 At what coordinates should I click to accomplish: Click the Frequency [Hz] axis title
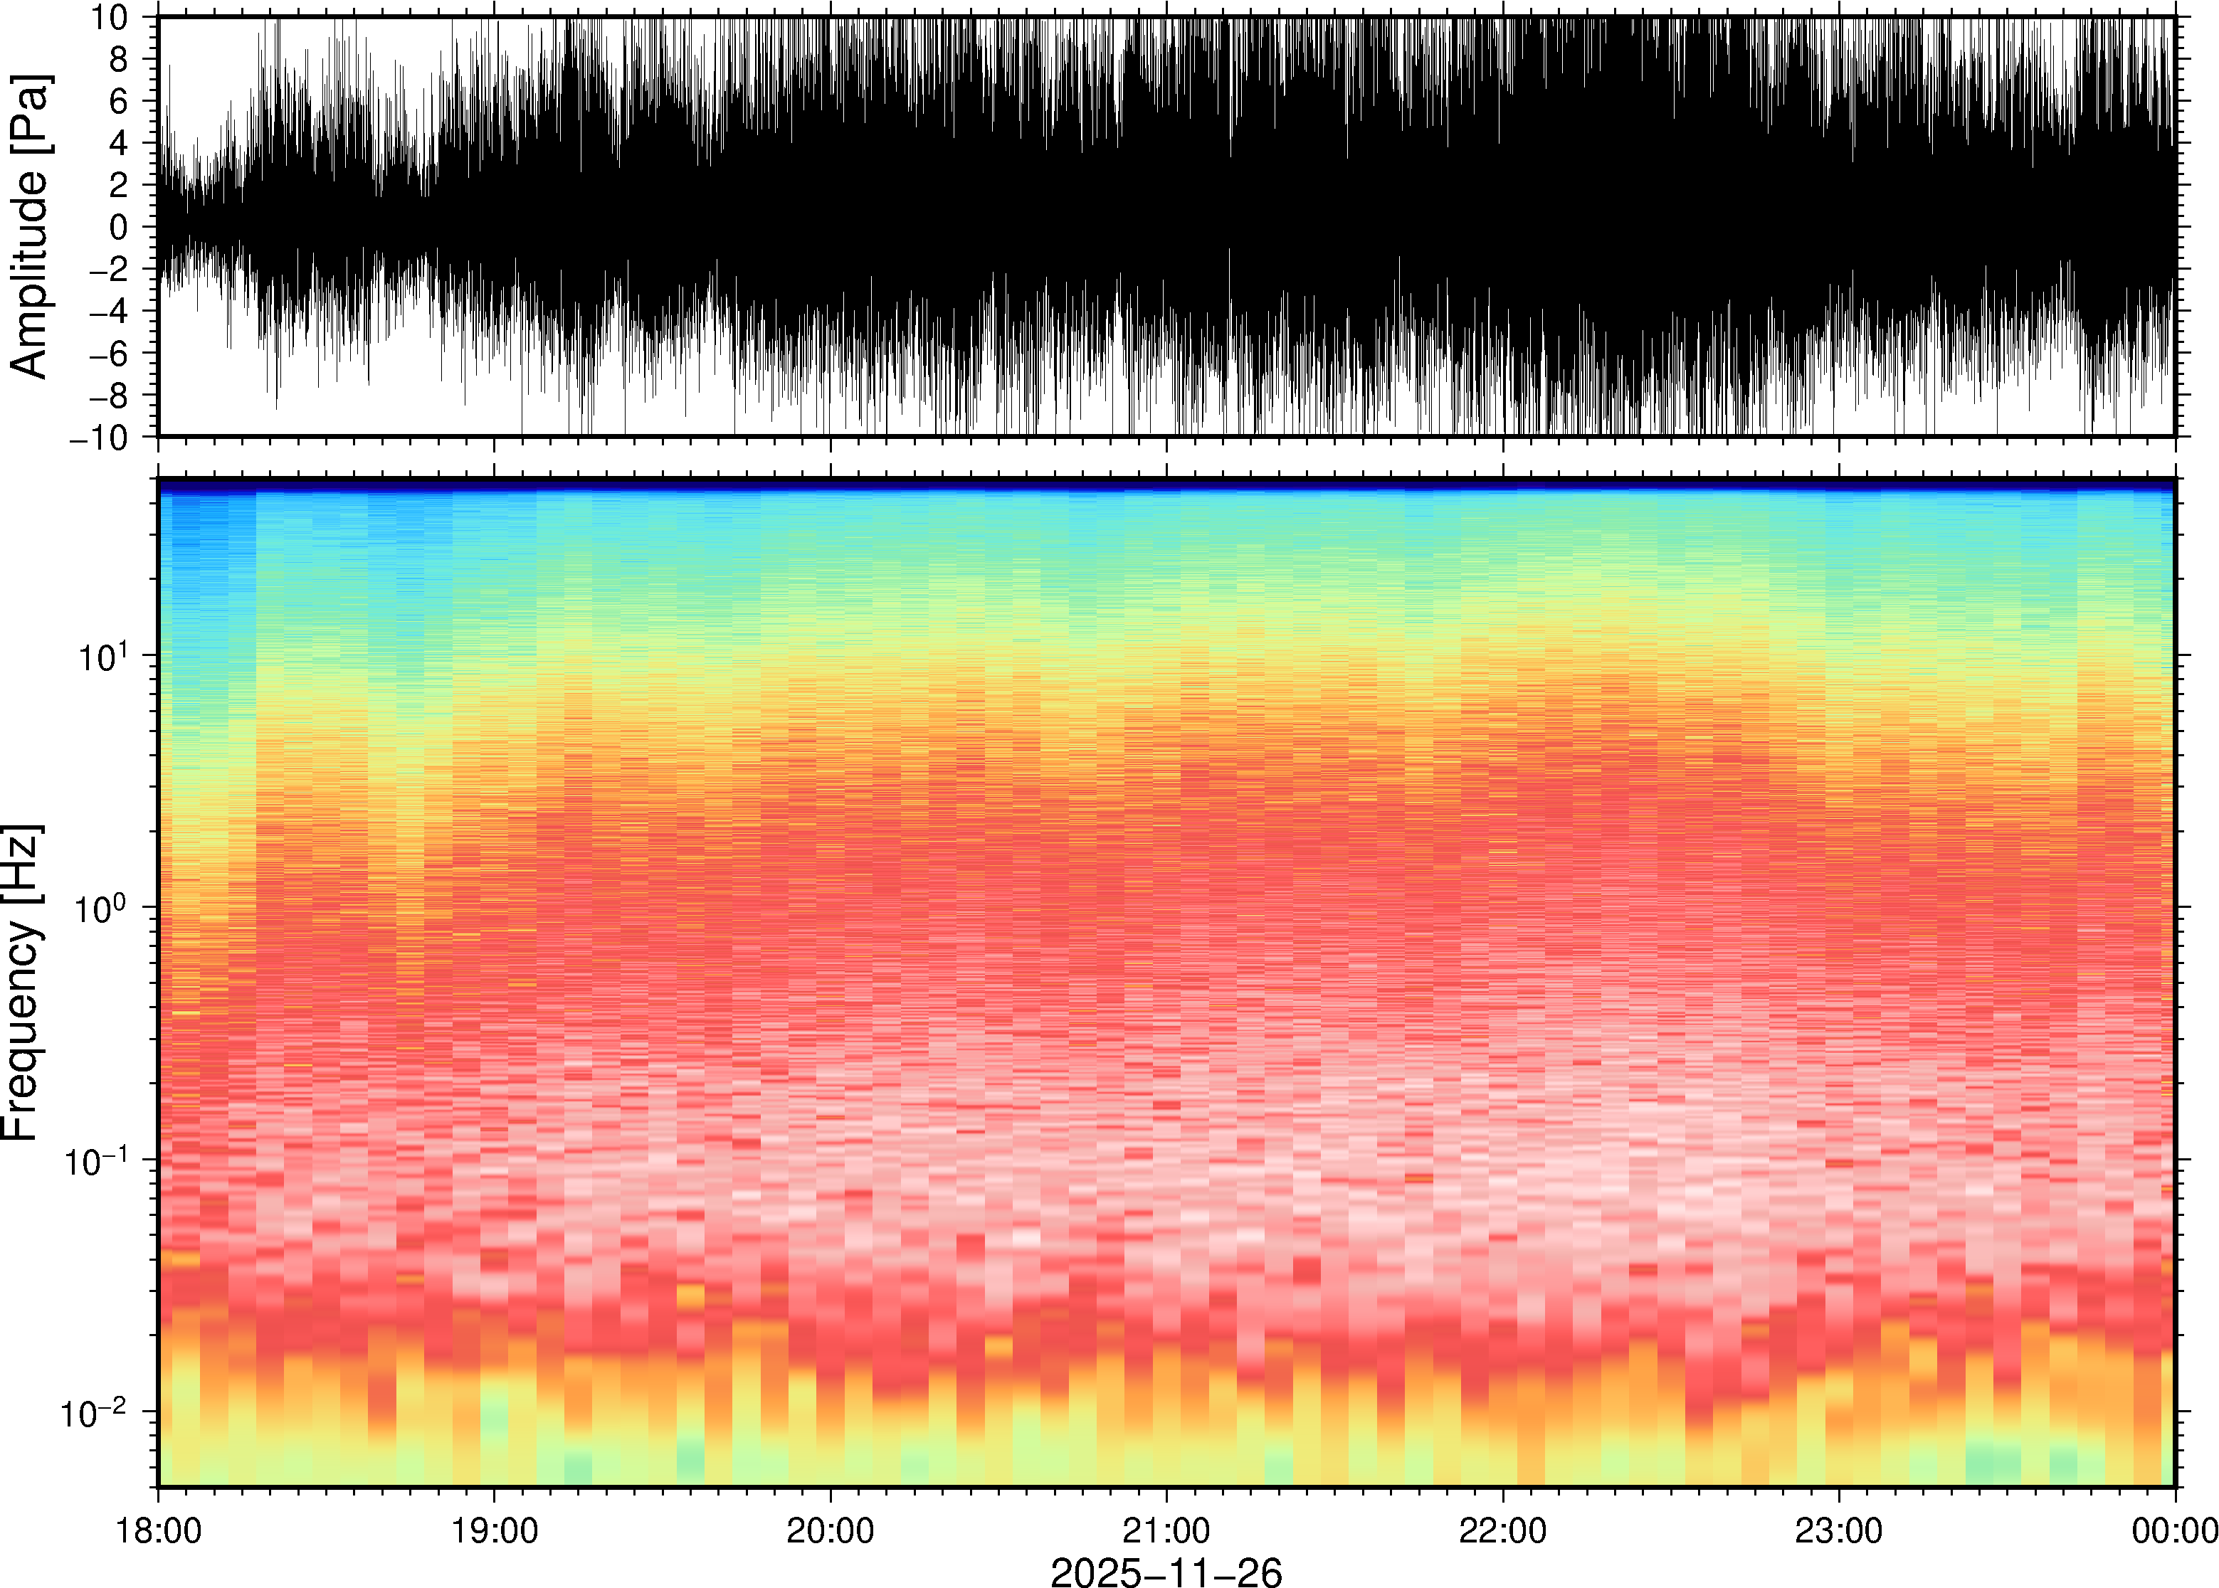[x=21, y=983]
